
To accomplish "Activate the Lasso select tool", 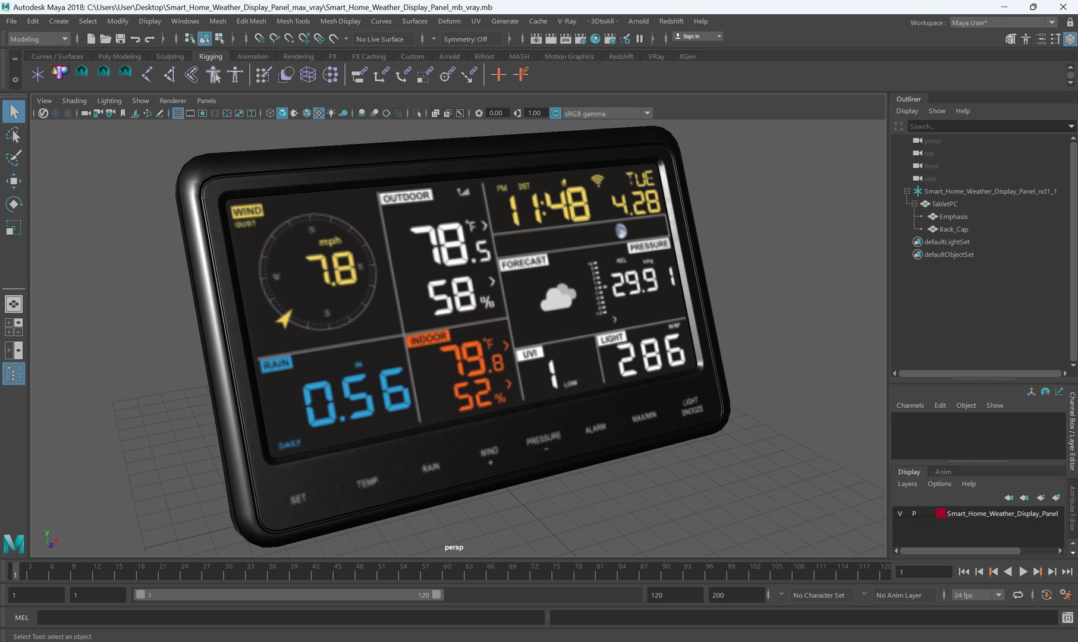I will (14, 135).
